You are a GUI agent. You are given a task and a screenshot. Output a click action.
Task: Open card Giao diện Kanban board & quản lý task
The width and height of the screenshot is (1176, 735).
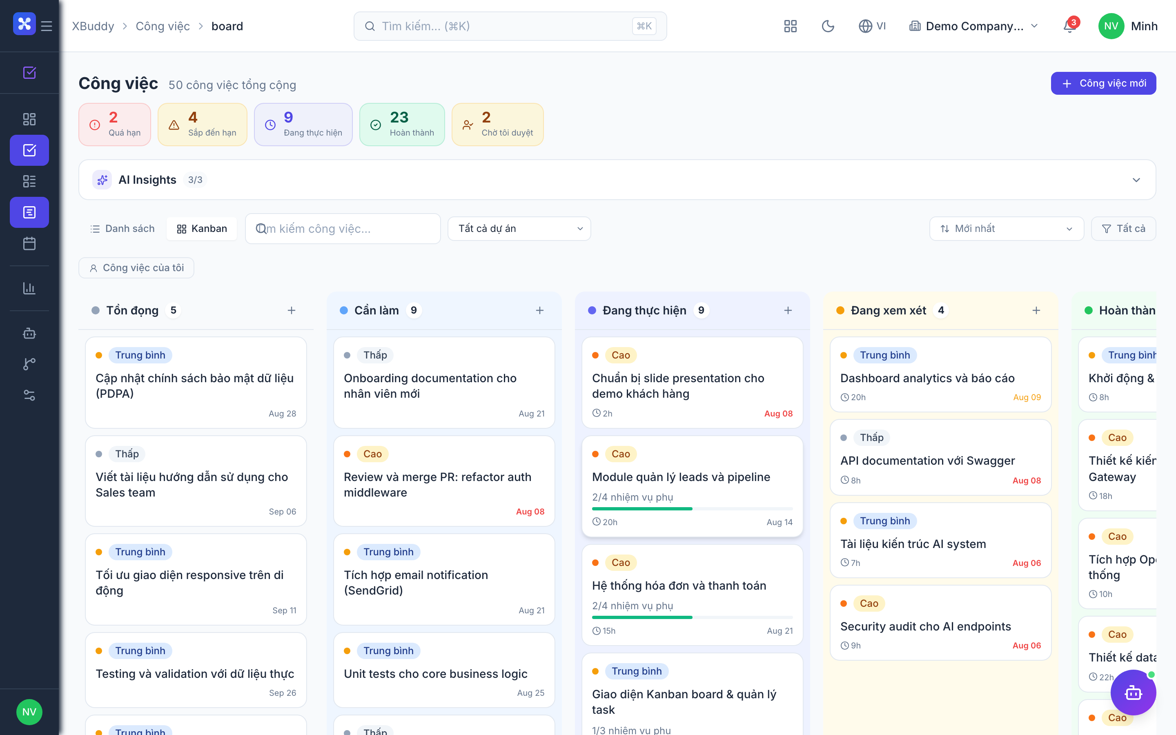[x=692, y=695]
